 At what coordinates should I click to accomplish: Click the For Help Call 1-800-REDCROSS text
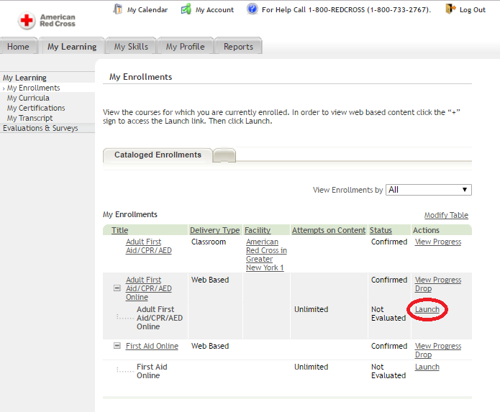[346, 10]
